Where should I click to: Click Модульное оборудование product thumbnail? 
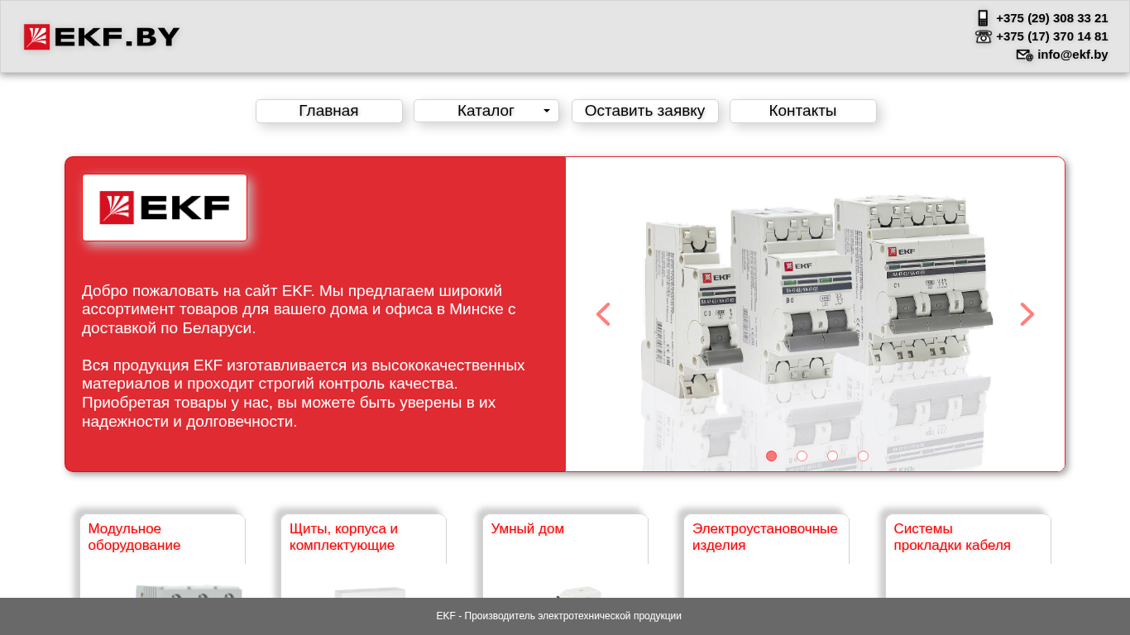pyautogui.click(x=189, y=590)
